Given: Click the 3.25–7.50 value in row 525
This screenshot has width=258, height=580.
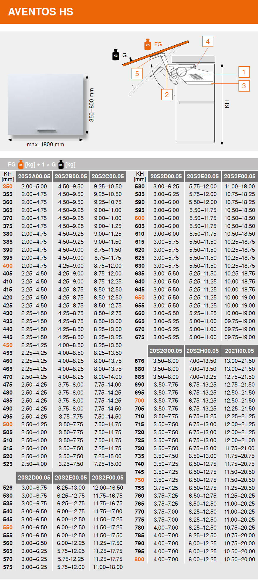Looking at the screenshot, I should 71,464.
